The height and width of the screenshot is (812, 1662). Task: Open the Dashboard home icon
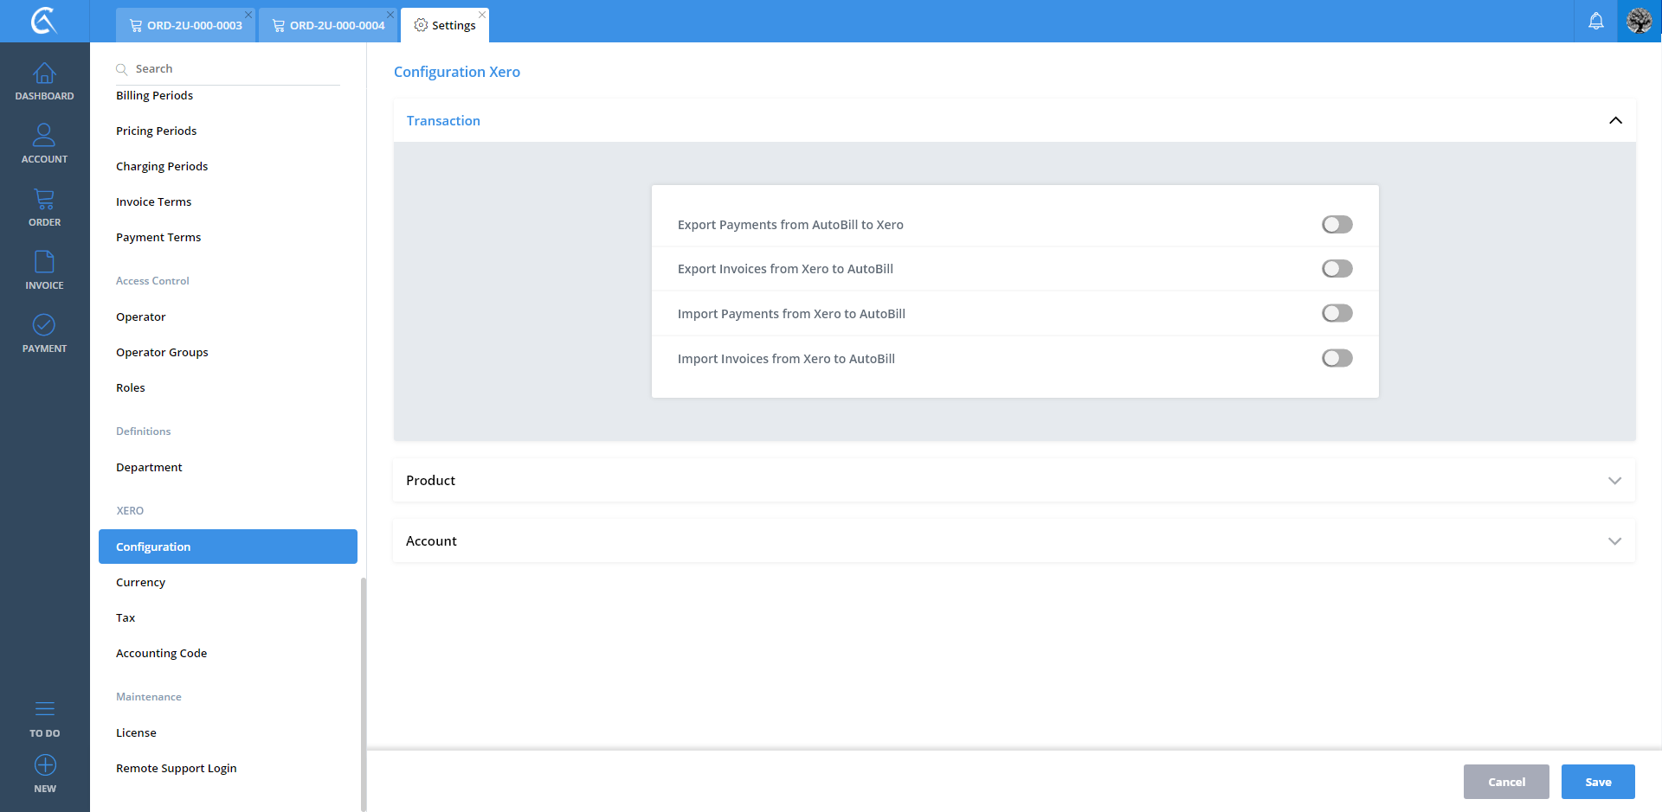coord(44,74)
